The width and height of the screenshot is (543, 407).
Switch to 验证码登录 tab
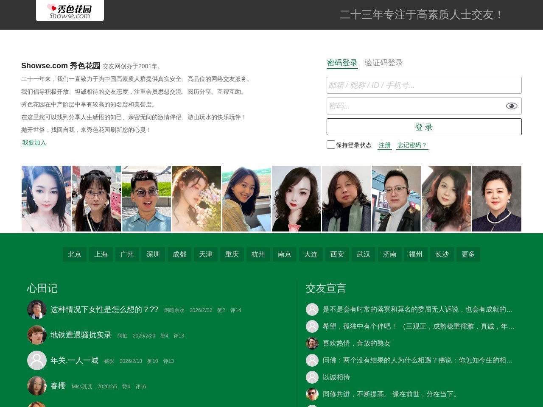click(383, 63)
